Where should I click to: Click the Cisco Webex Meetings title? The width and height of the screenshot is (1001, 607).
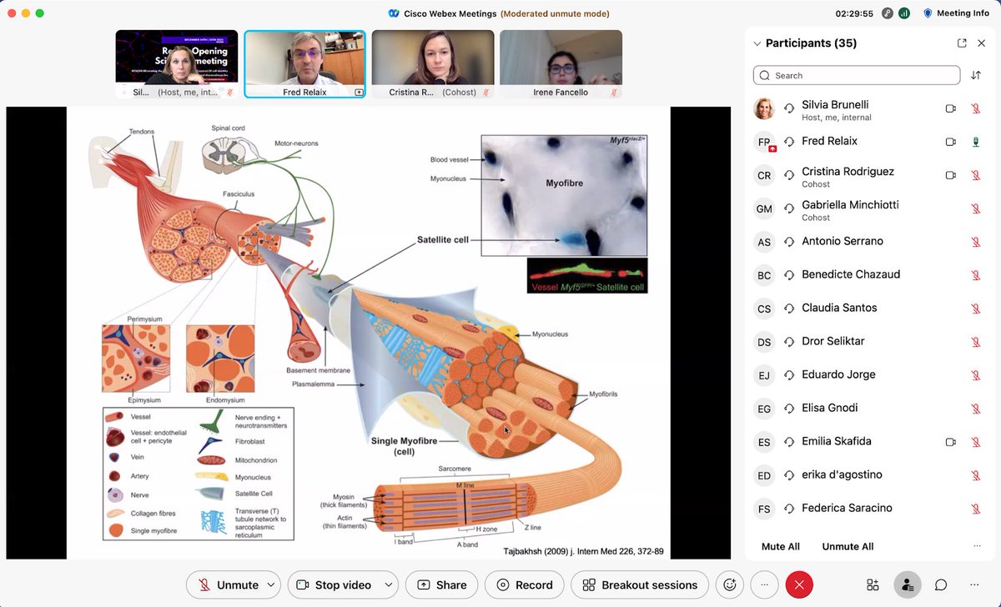point(450,13)
